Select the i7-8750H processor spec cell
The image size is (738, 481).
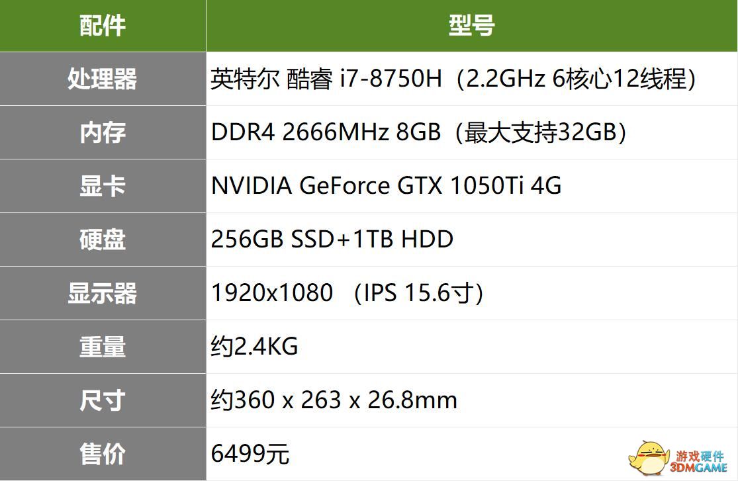click(472, 79)
